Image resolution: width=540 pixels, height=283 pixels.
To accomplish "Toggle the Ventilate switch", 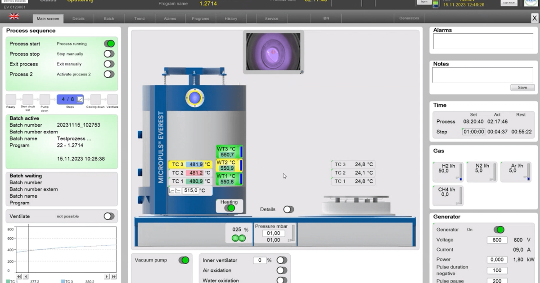I will [109, 216].
